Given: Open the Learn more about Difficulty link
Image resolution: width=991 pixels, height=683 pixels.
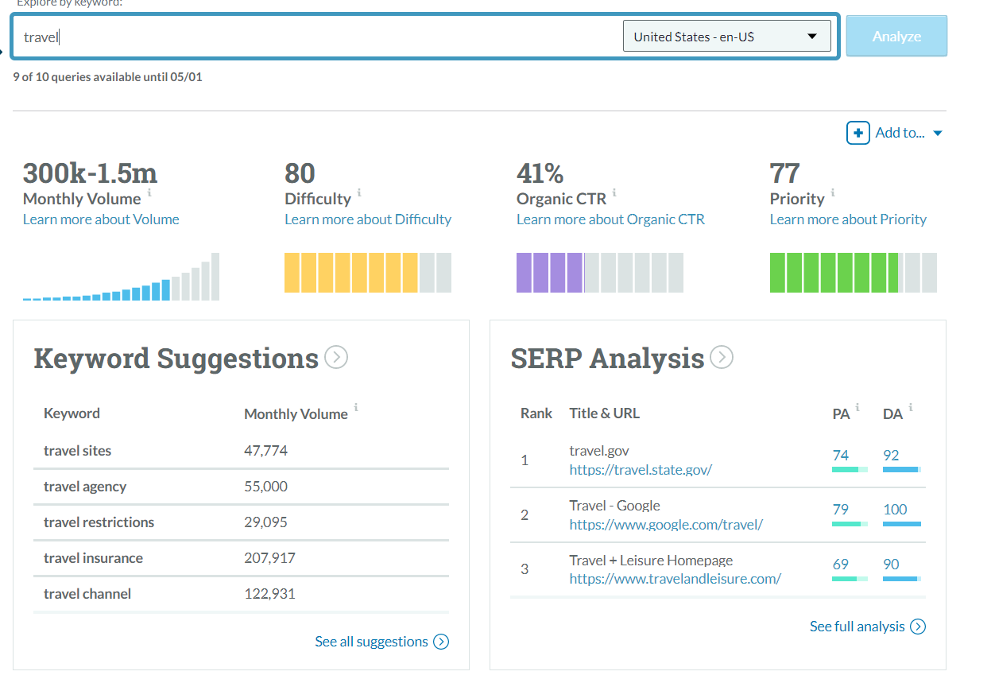Looking at the screenshot, I should click(368, 219).
